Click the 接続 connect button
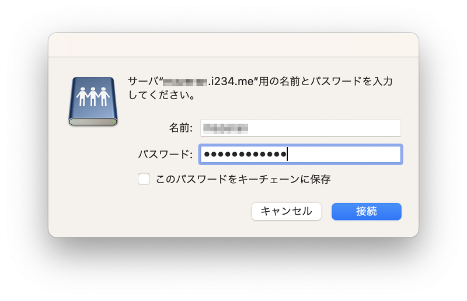The image size is (467, 301). [367, 211]
